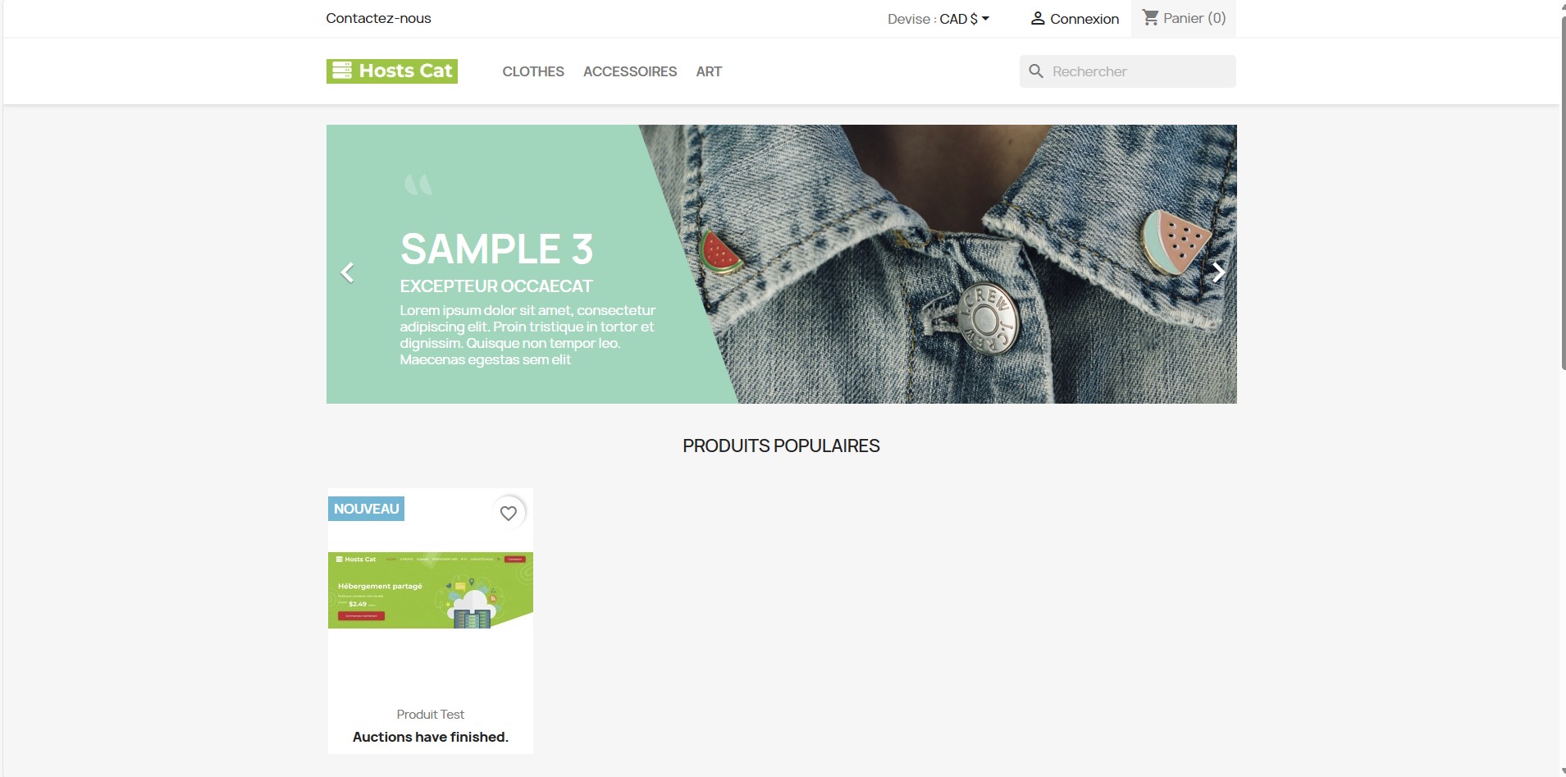Add Produit Test to wishlist

[509, 513]
